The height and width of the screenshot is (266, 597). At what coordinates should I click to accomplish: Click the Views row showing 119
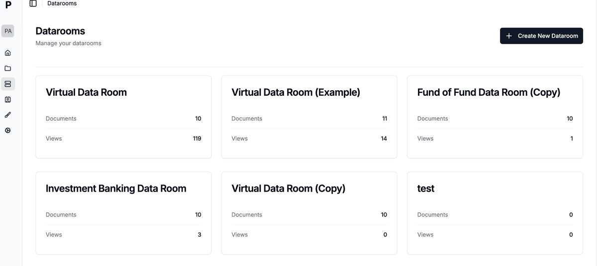(x=123, y=138)
